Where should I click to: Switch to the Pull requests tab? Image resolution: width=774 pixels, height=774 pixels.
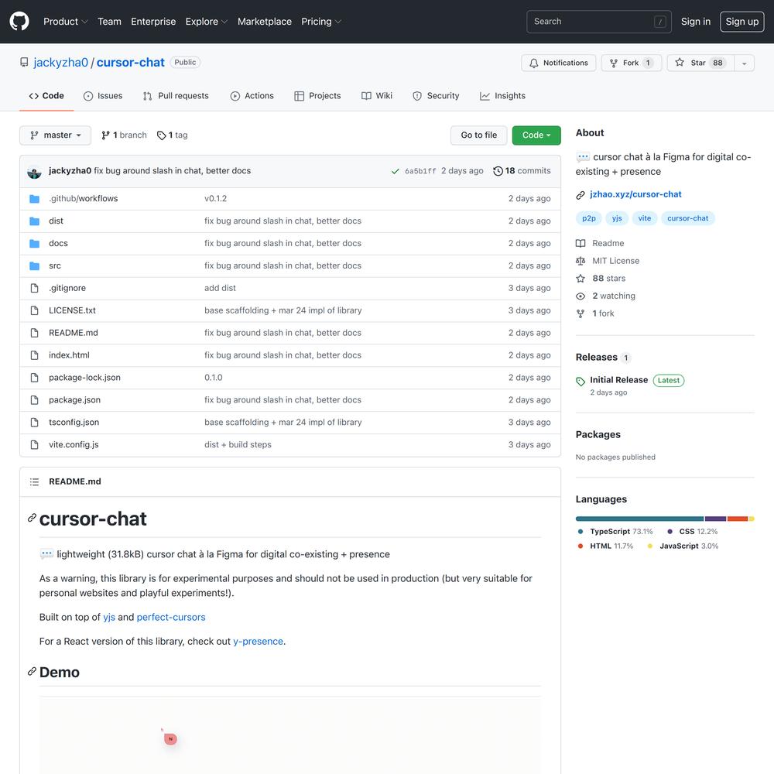(176, 96)
